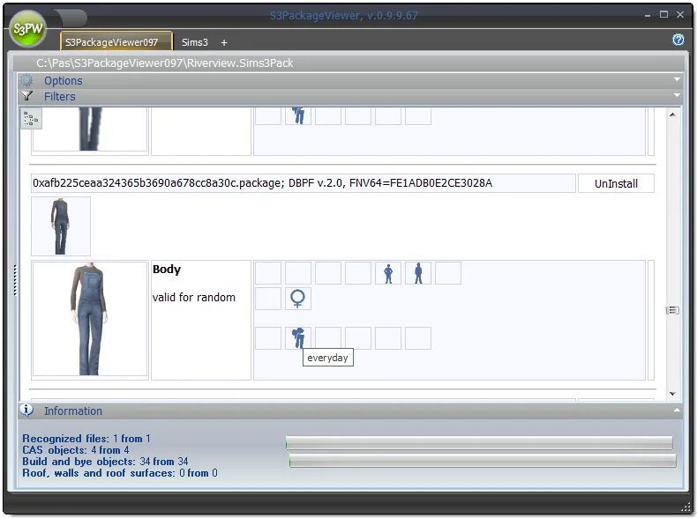Screen dimensions: 697x518
Task: Toggle the empty box left of everyday icon
Action: (268, 338)
